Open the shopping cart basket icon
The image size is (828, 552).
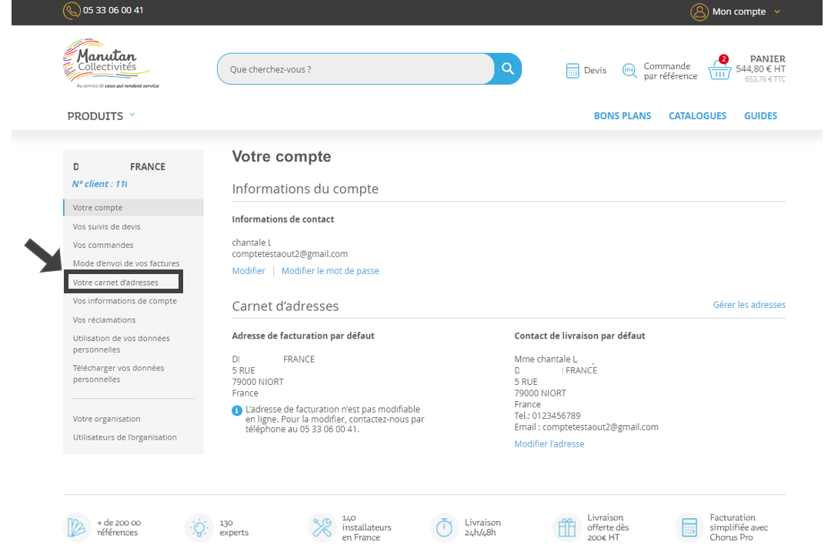click(x=719, y=70)
